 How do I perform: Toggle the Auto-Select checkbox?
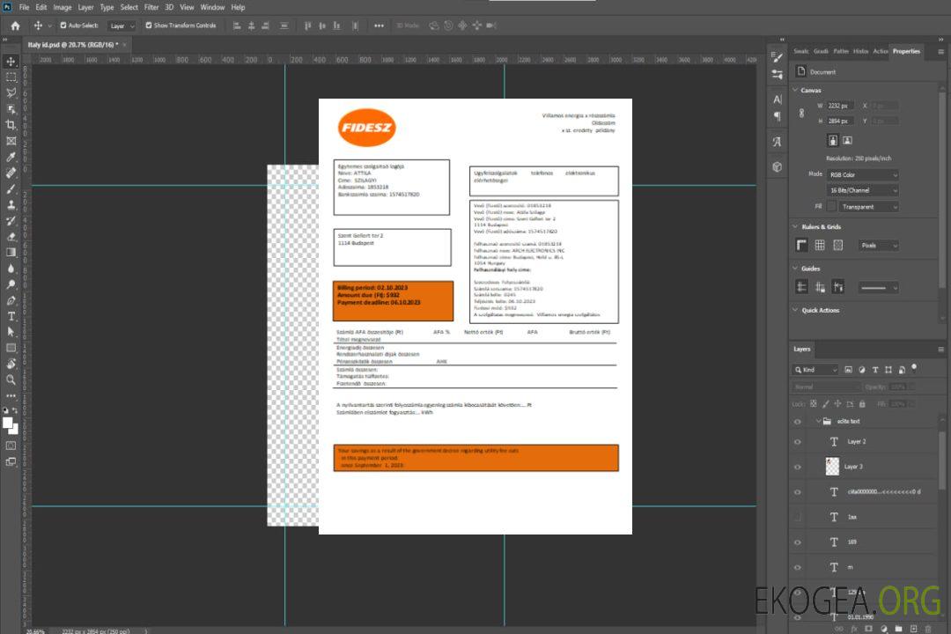(63, 26)
